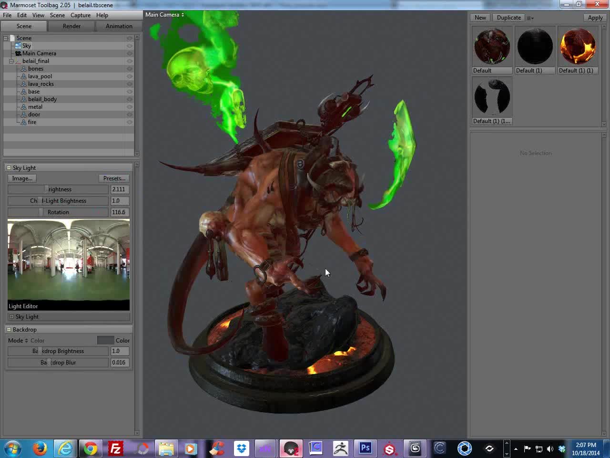Adjust the sky Rotation slider
610x458 pixels.
58,212
